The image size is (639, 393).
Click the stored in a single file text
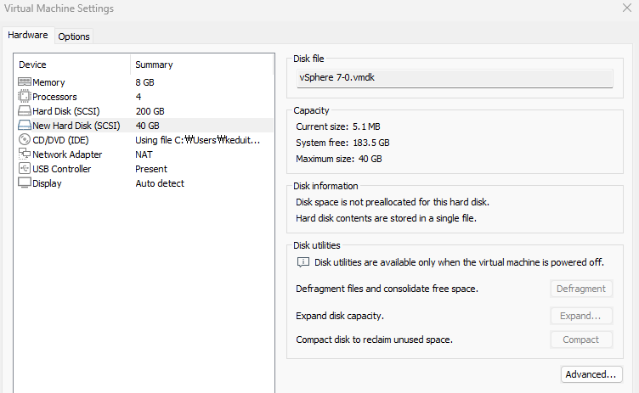pyautogui.click(x=386, y=218)
